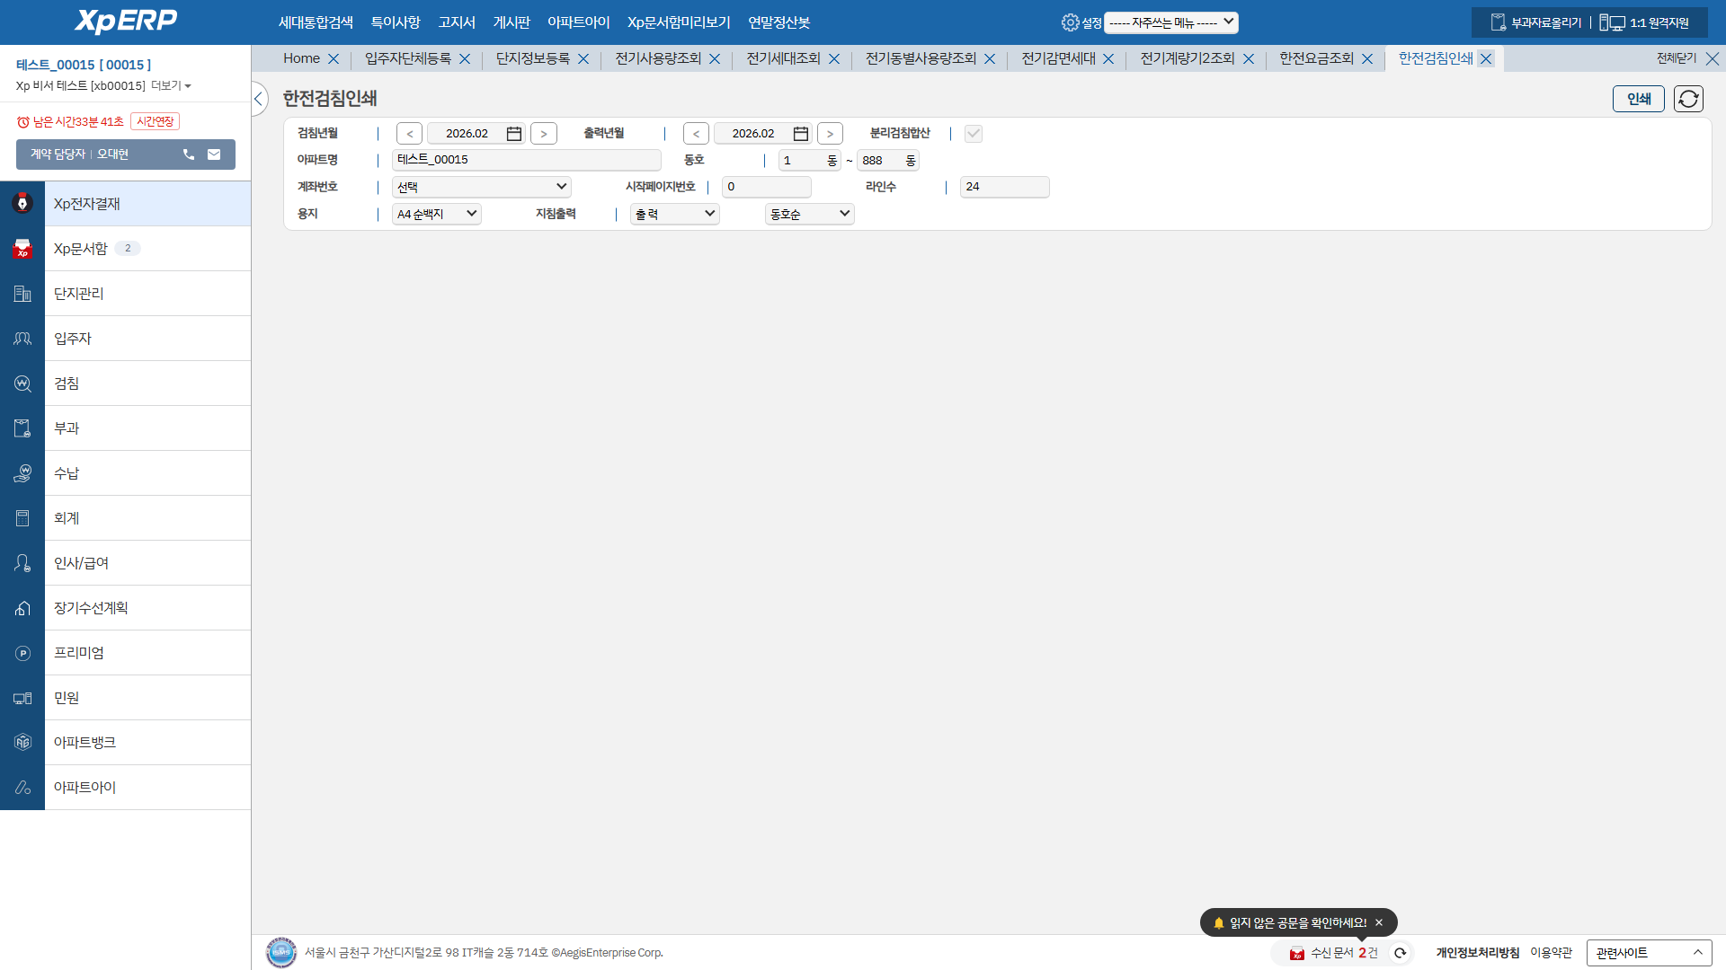This screenshot has width=1726, height=970.
Task: Click the phone icon for contract manager
Action: [189, 154]
